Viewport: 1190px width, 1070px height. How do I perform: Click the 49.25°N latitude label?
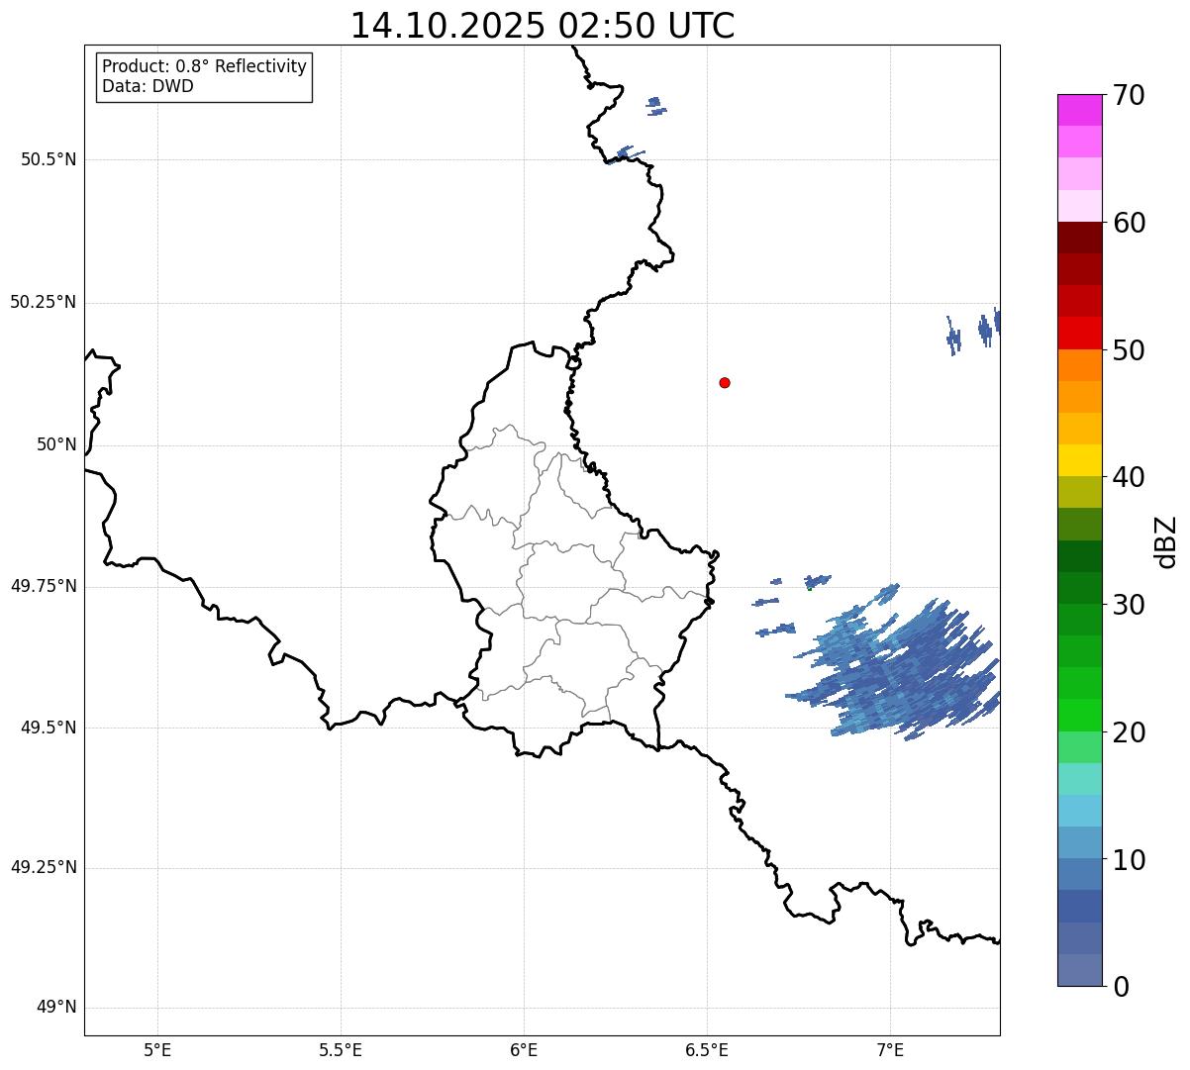[x=43, y=867]
